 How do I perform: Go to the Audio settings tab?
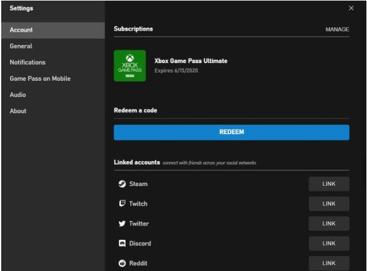pos(18,95)
